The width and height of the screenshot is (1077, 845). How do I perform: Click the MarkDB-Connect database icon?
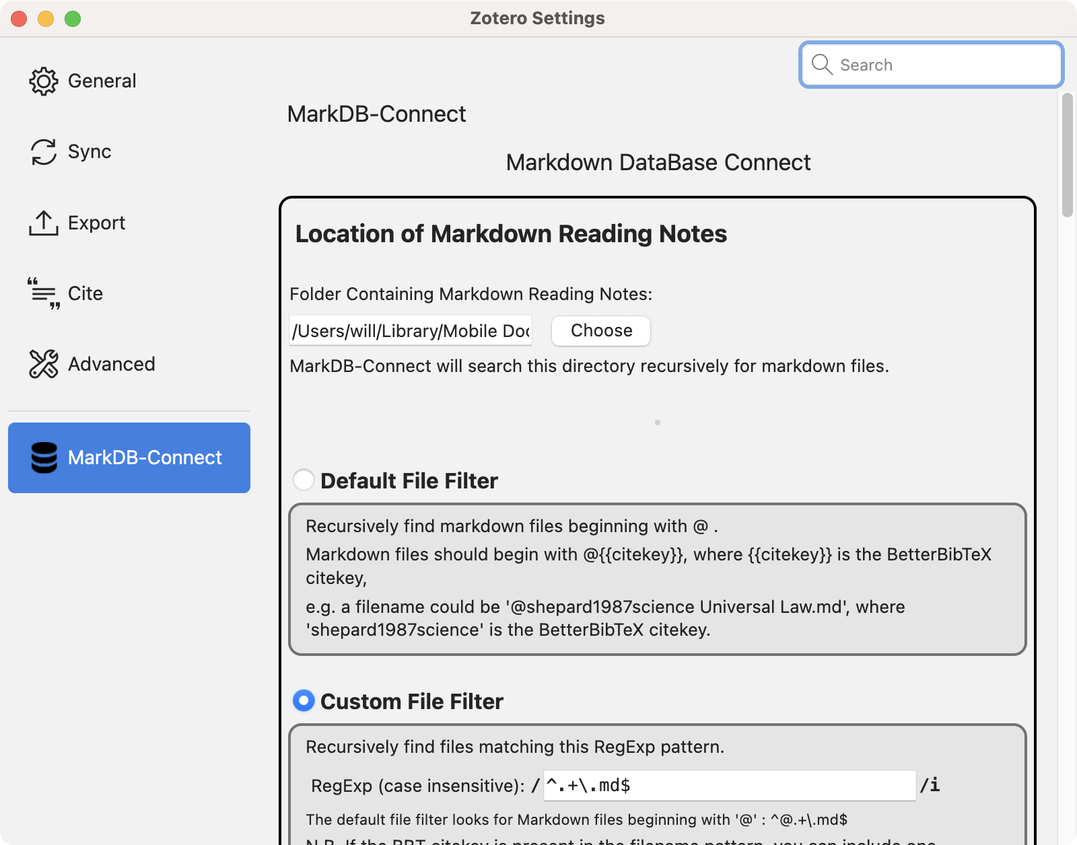click(44, 457)
